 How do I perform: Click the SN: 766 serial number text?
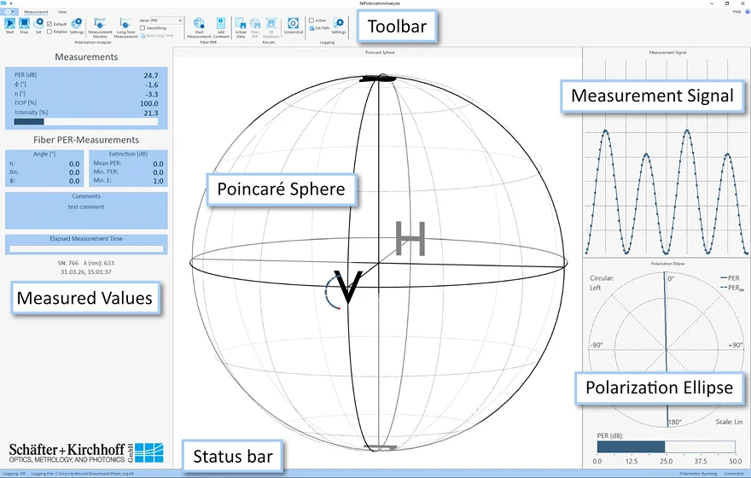67,263
